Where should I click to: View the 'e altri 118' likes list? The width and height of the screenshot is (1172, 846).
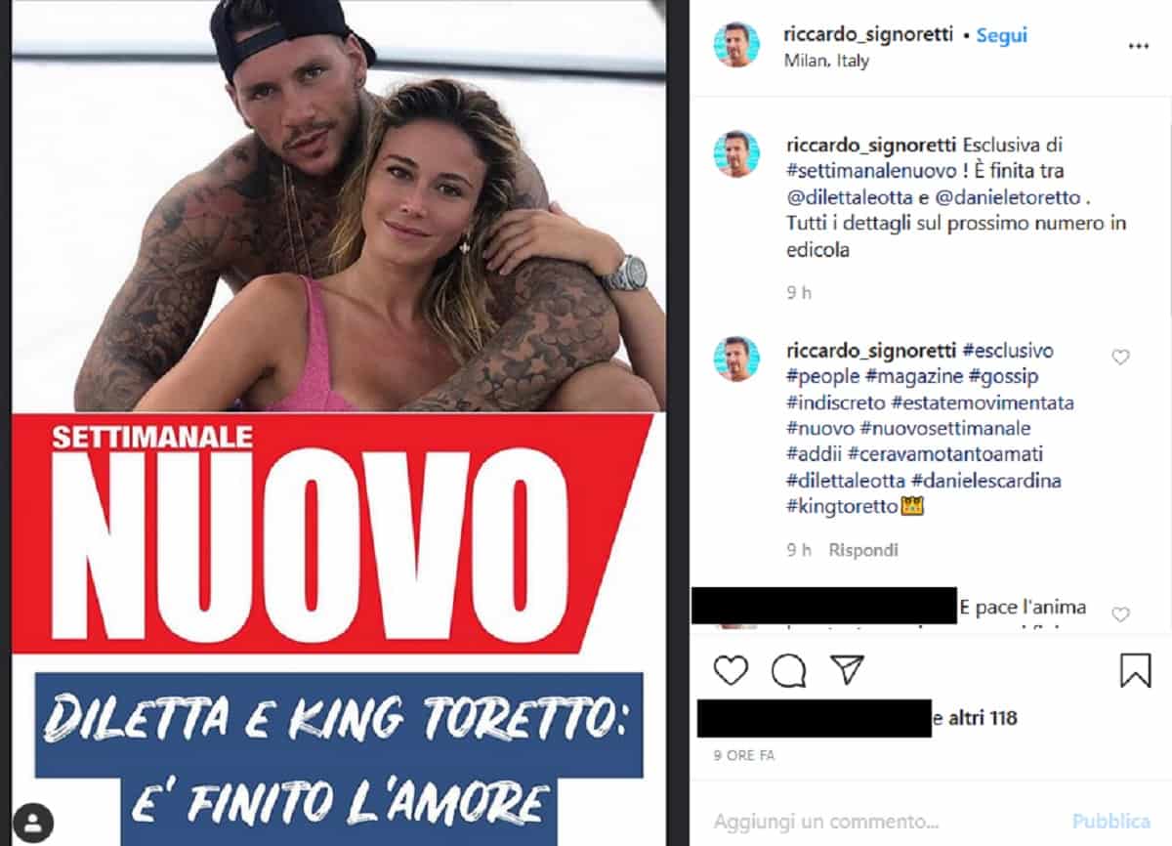tap(975, 718)
